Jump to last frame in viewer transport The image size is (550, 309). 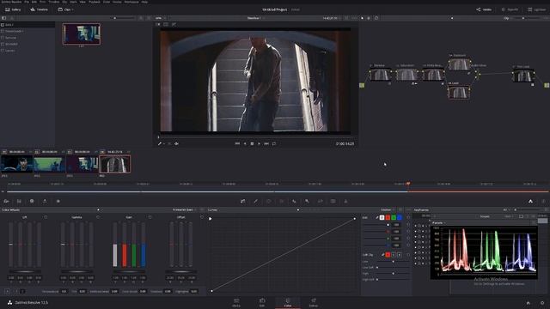click(266, 143)
